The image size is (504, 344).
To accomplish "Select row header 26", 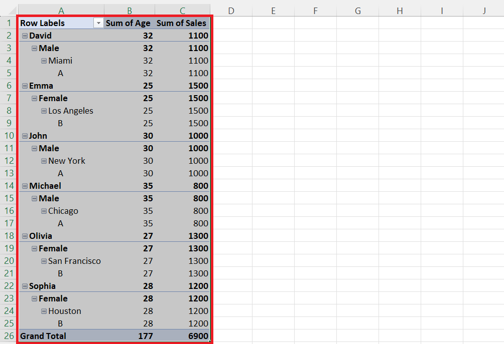I will [x=9, y=336].
